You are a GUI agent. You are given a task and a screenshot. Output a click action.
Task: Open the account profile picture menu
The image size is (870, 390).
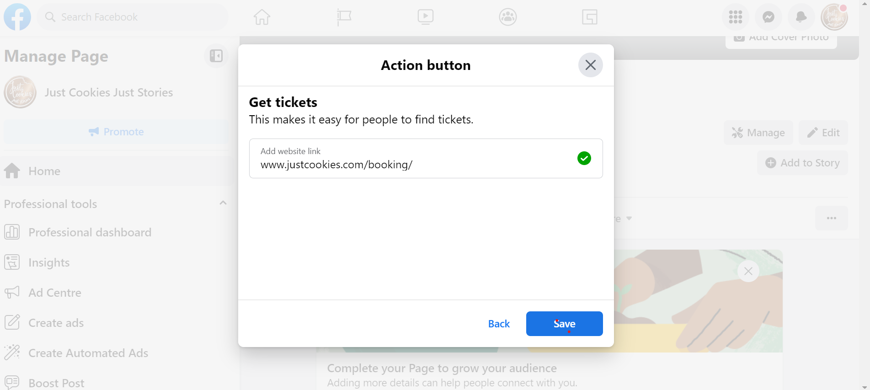(834, 17)
